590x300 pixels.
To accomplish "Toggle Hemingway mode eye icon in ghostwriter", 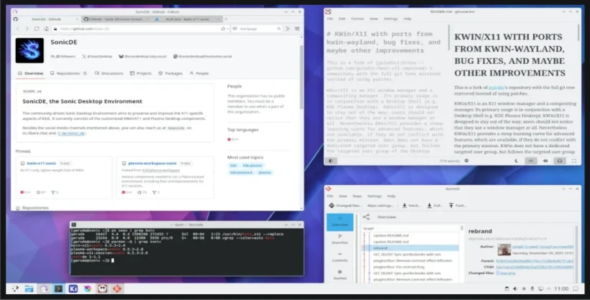I will coord(545,161).
